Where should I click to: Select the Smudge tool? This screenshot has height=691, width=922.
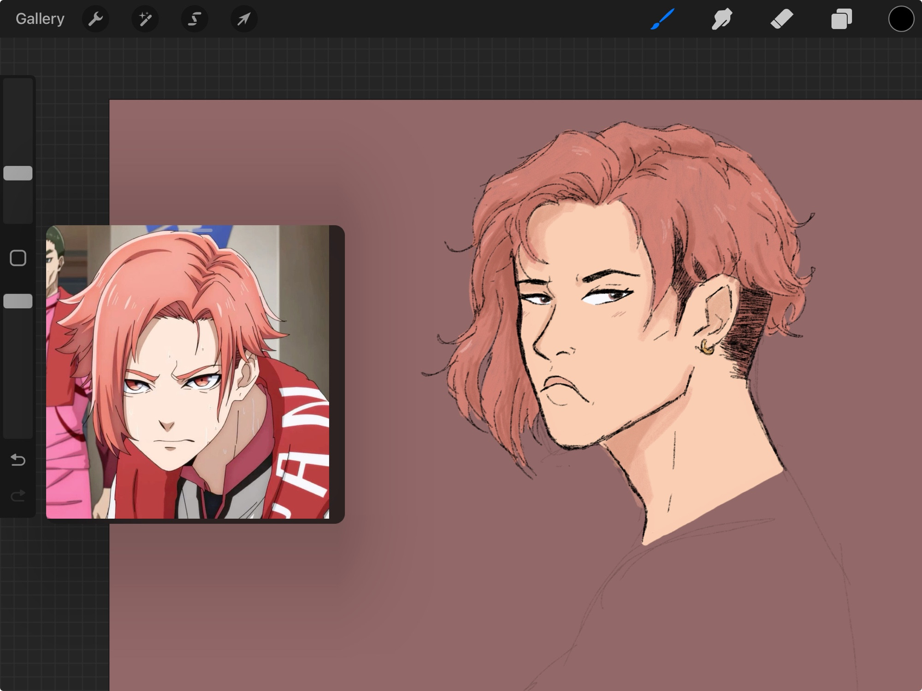pyautogui.click(x=722, y=19)
